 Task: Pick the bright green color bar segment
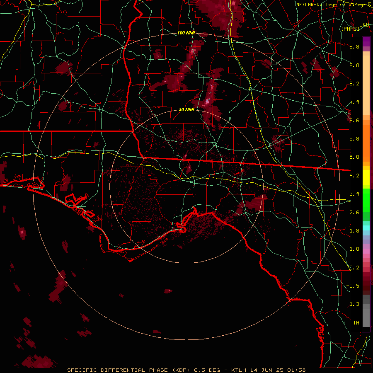click(366, 200)
